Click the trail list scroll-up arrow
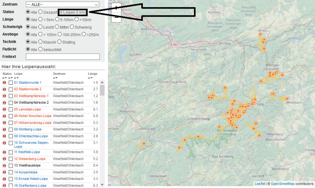Screen dimensions: 315x188 pos(102,82)
